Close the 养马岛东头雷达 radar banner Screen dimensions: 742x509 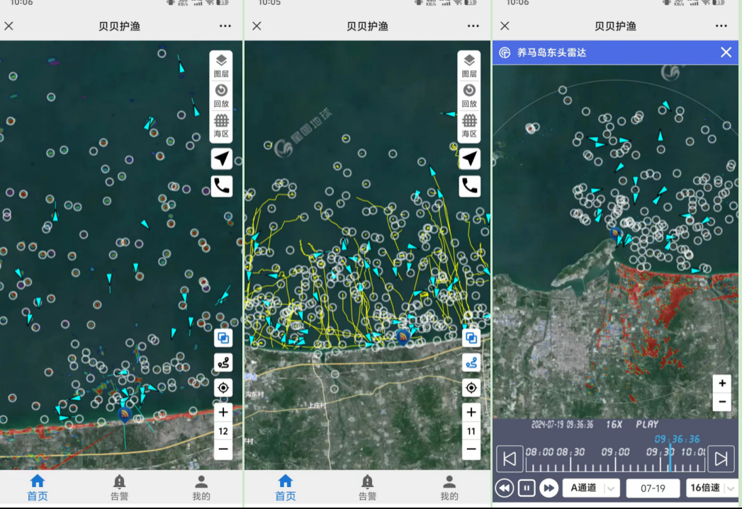(x=726, y=52)
